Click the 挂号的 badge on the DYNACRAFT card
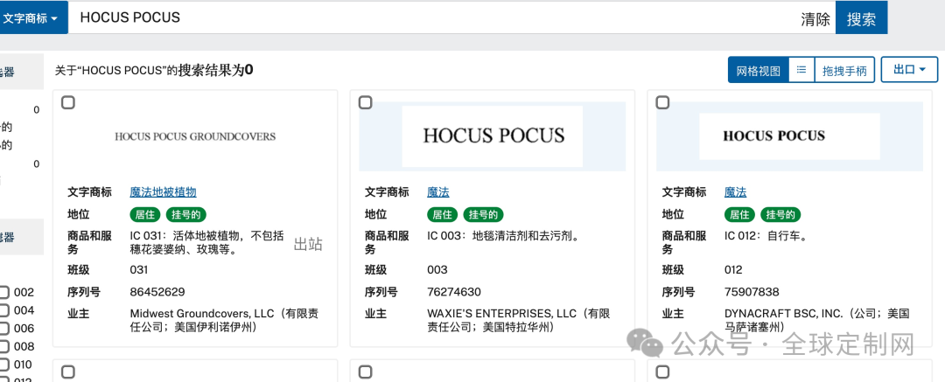Viewport: 945px width, 382px height. [x=780, y=214]
